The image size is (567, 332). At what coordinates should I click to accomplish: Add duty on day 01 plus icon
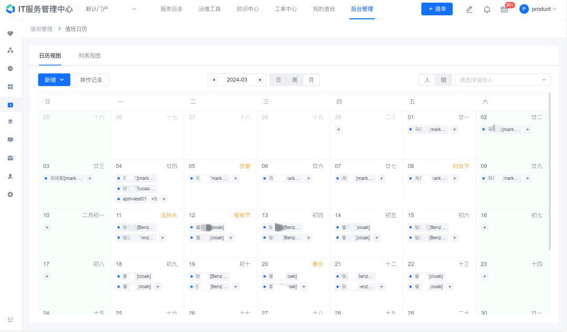point(455,130)
